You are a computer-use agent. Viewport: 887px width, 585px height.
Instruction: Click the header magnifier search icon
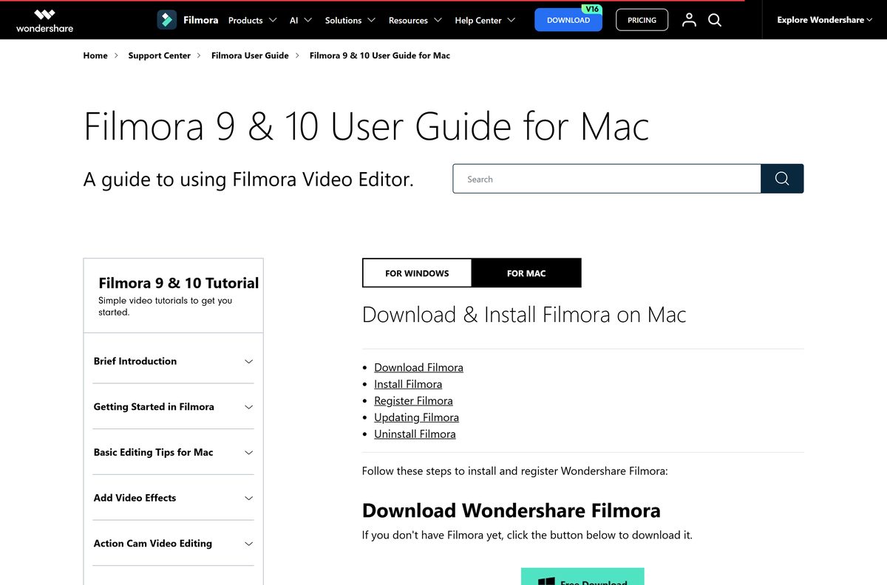click(x=715, y=20)
